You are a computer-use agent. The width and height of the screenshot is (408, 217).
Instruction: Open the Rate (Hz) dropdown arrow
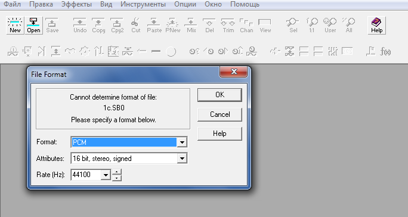pyautogui.click(x=106, y=175)
